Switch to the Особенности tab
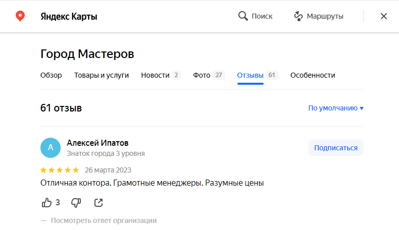This screenshot has width=399, height=230. coord(313,75)
